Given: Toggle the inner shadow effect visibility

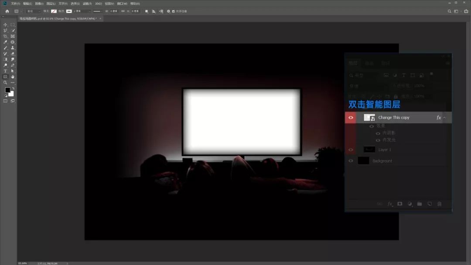Looking at the screenshot, I should click(x=378, y=133).
